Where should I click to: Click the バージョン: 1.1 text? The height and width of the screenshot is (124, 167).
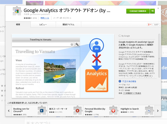(124, 85)
